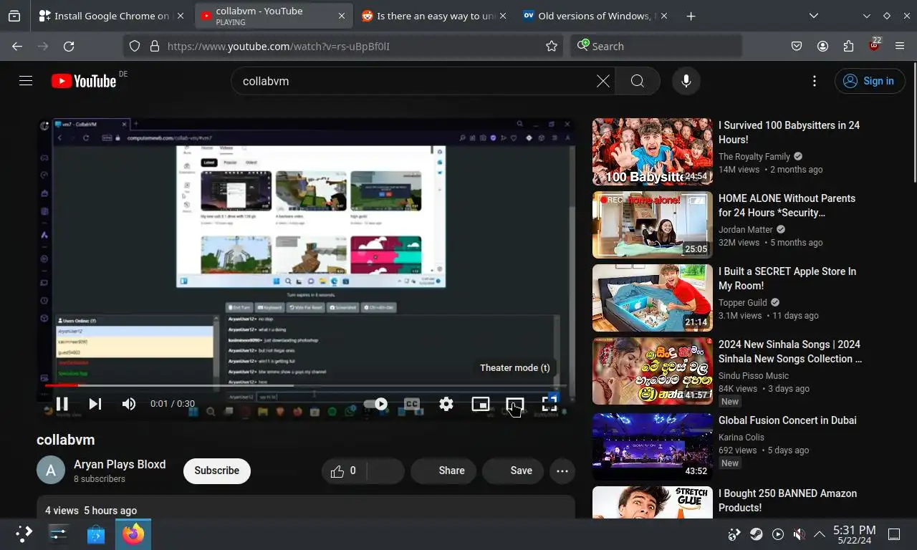Switch to the Old versions of Windows tab

[x=593, y=16]
